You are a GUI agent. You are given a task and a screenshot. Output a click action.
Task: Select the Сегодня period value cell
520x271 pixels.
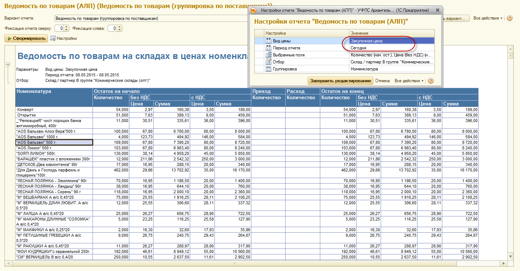[392, 48]
